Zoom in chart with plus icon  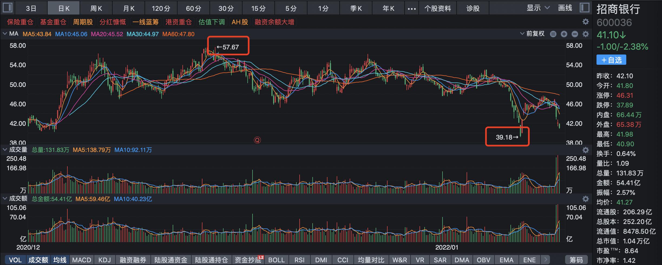(x=564, y=34)
